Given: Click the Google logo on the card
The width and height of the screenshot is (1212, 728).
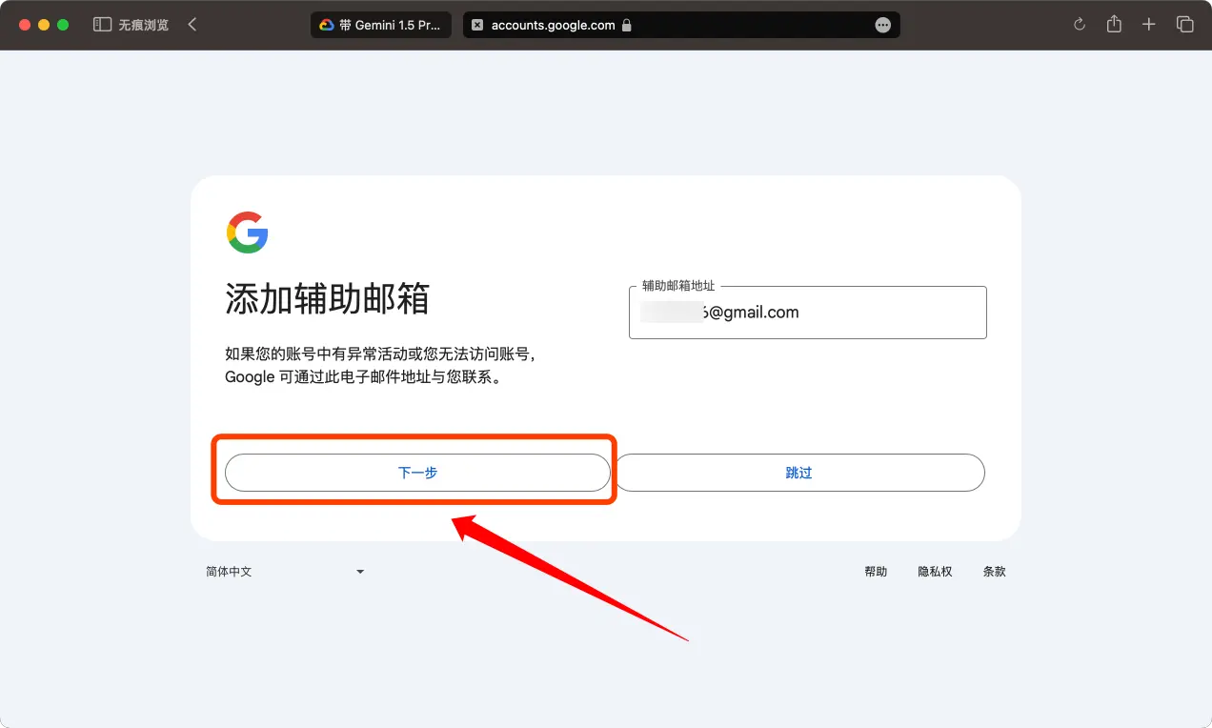Looking at the screenshot, I should (248, 233).
